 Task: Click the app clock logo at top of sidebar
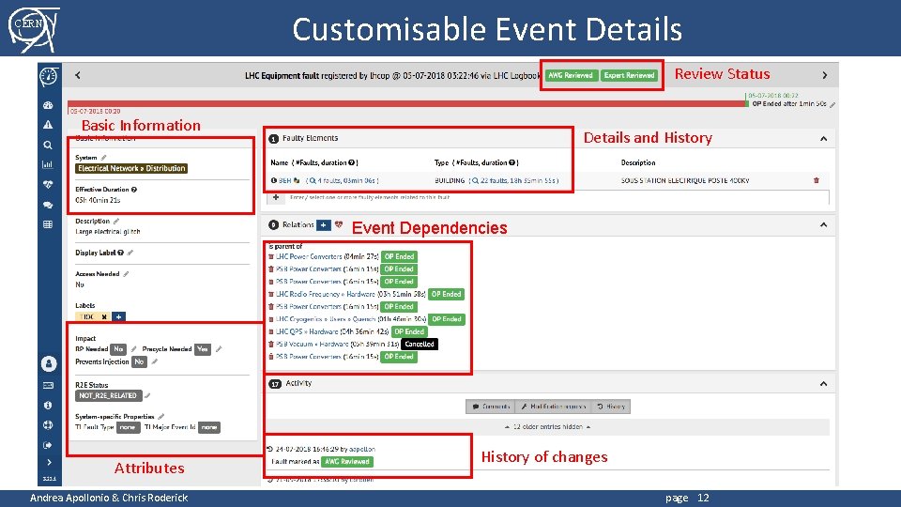point(49,76)
